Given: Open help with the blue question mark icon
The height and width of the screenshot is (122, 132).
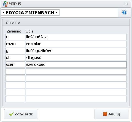Looking at the screenshot, I should click(x=124, y=12).
